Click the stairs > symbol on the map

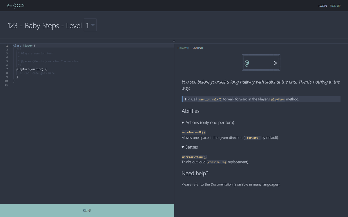(275, 63)
